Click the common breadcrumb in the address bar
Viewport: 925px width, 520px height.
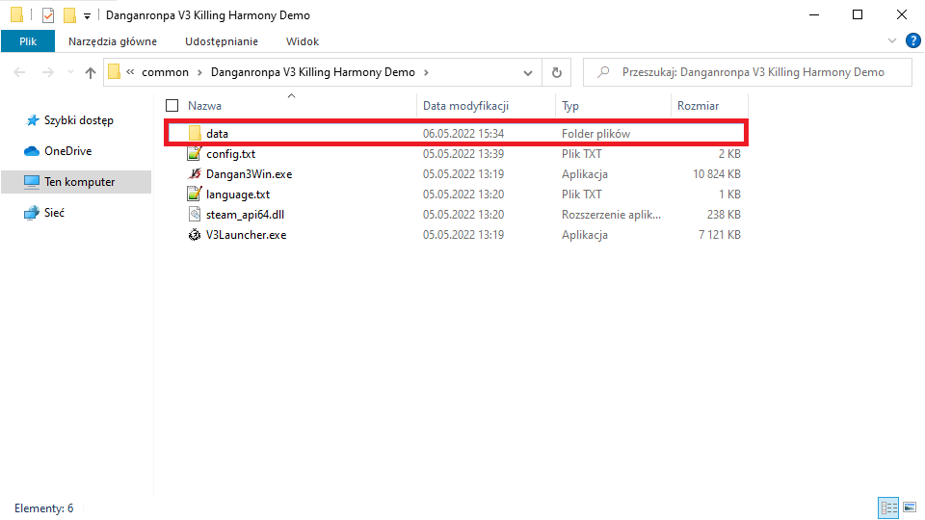coord(165,72)
